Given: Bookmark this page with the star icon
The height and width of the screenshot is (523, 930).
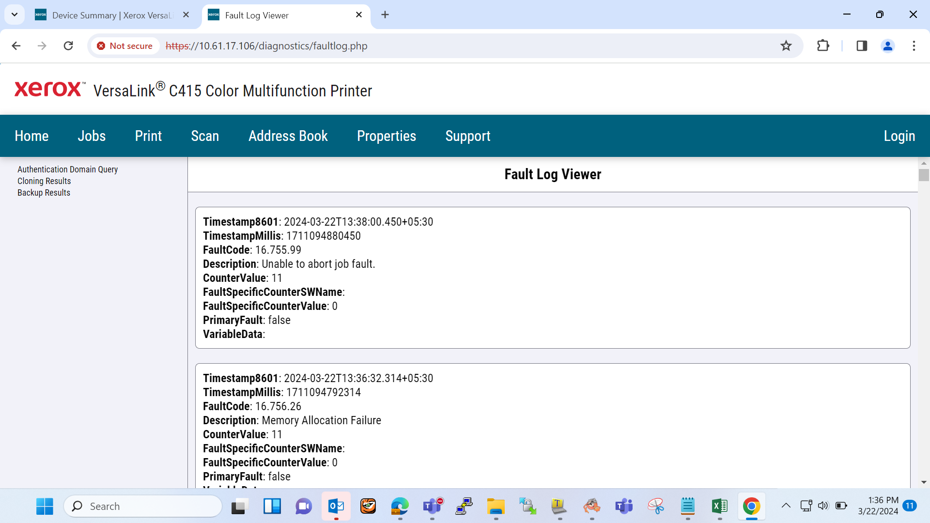Looking at the screenshot, I should [x=786, y=46].
